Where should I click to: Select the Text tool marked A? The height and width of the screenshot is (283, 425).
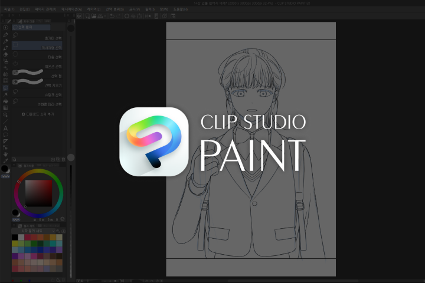coord(5,128)
